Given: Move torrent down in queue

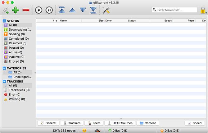Looking at the screenshot, I should (x=83, y=10).
